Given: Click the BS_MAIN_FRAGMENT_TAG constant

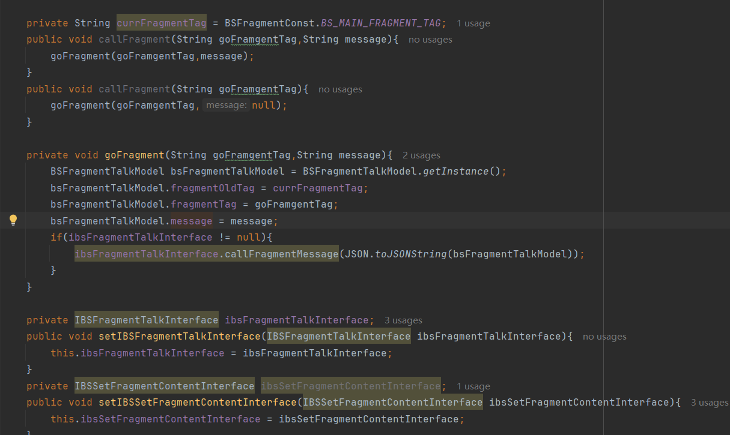Looking at the screenshot, I should point(380,23).
